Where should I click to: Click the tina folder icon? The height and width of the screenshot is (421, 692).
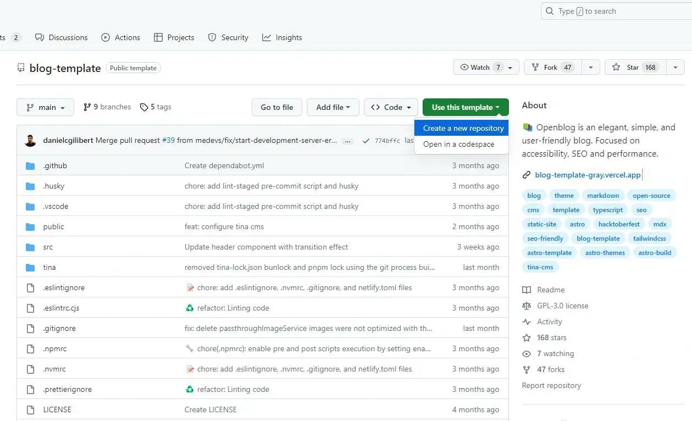[31, 267]
